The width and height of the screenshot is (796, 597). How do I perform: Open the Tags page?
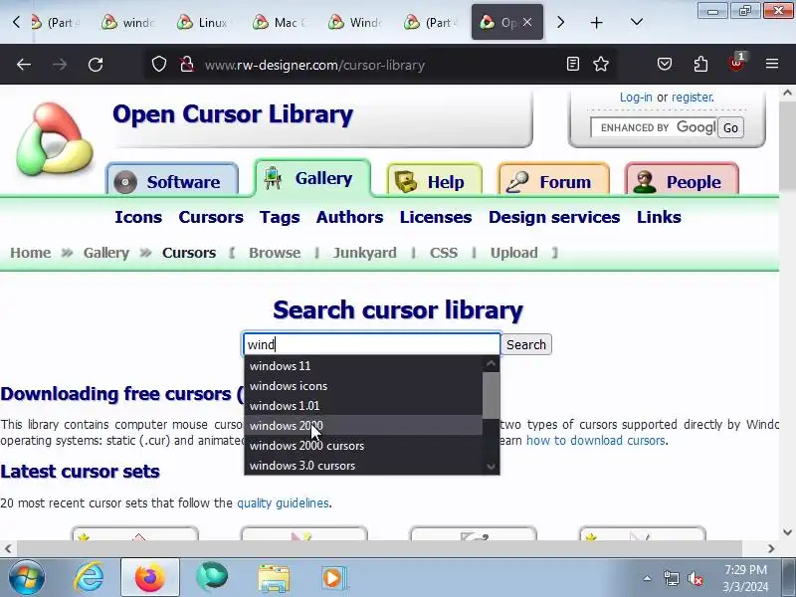(280, 217)
